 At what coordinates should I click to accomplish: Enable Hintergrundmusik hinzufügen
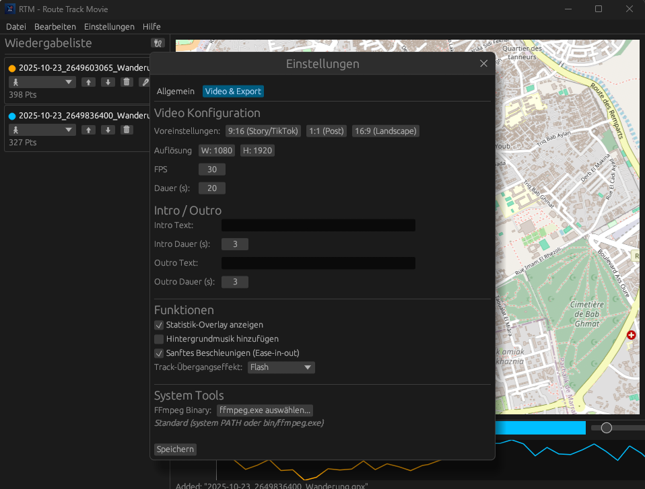(159, 339)
